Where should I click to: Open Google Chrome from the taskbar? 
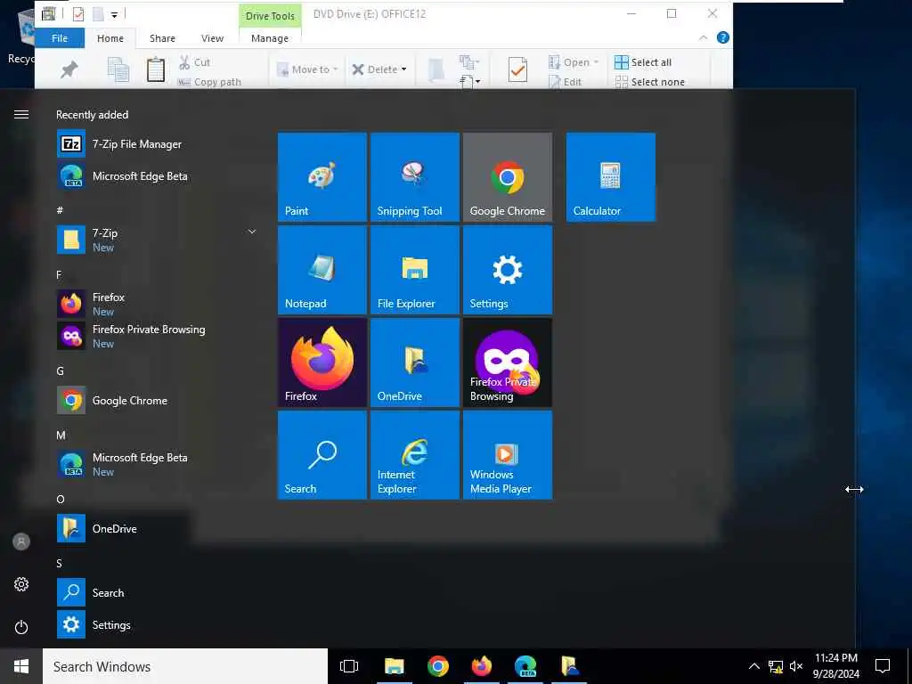click(x=437, y=666)
